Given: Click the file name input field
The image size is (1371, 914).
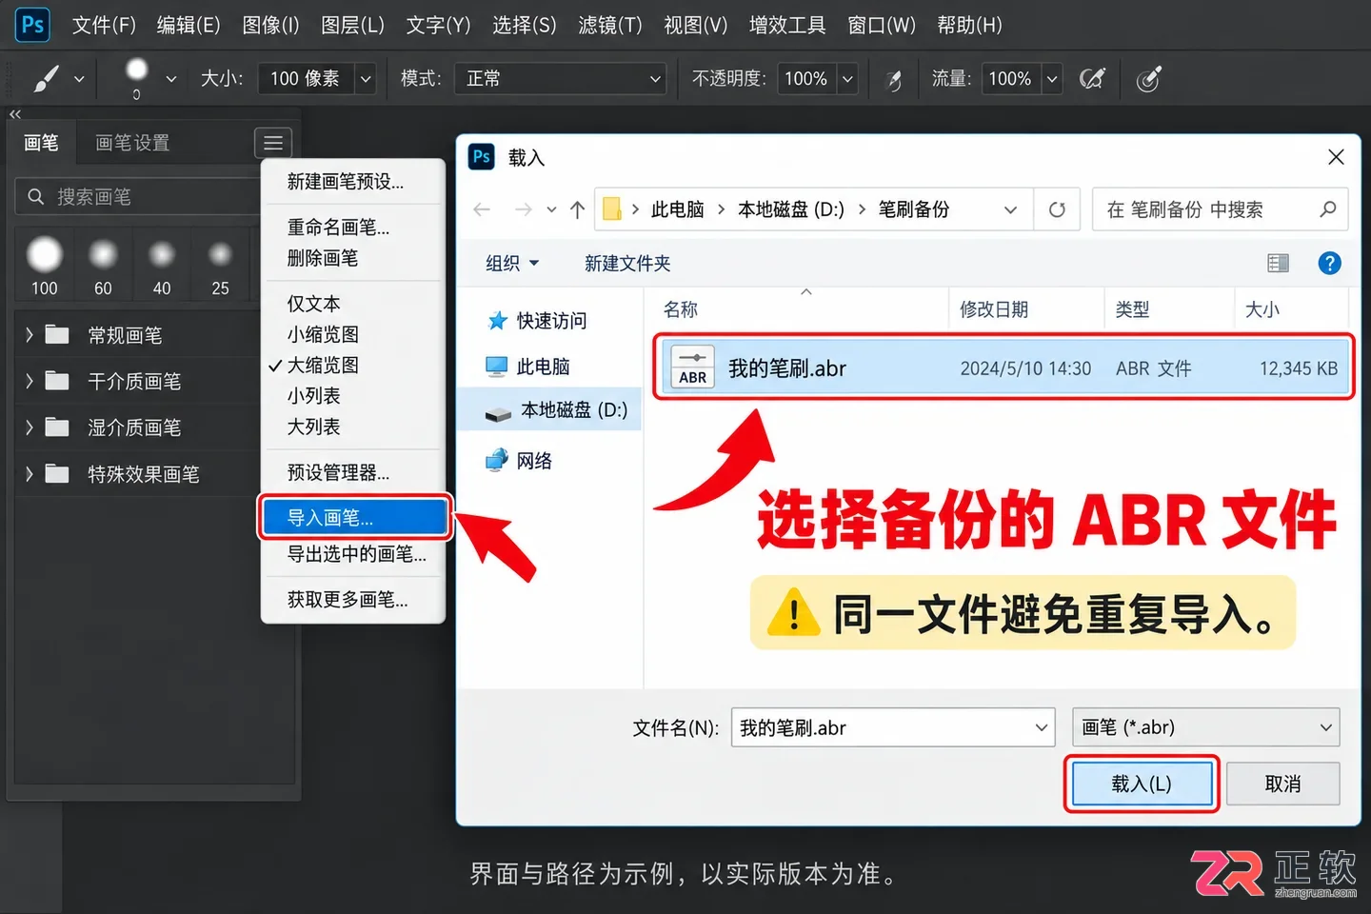Looking at the screenshot, I should 893,727.
